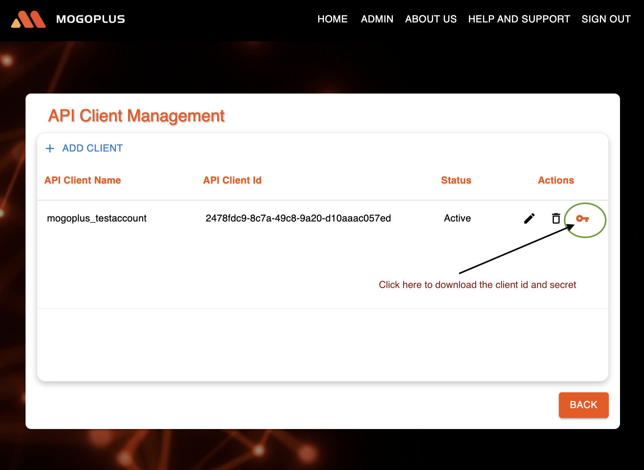Edit mogoplus_testaccount with the pencil icon
Viewport: 644px width, 470px height.
[529, 218]
